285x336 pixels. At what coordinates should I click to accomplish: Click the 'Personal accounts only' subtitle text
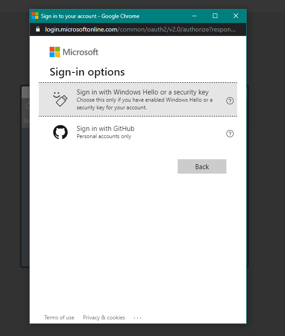click(104, 136)
